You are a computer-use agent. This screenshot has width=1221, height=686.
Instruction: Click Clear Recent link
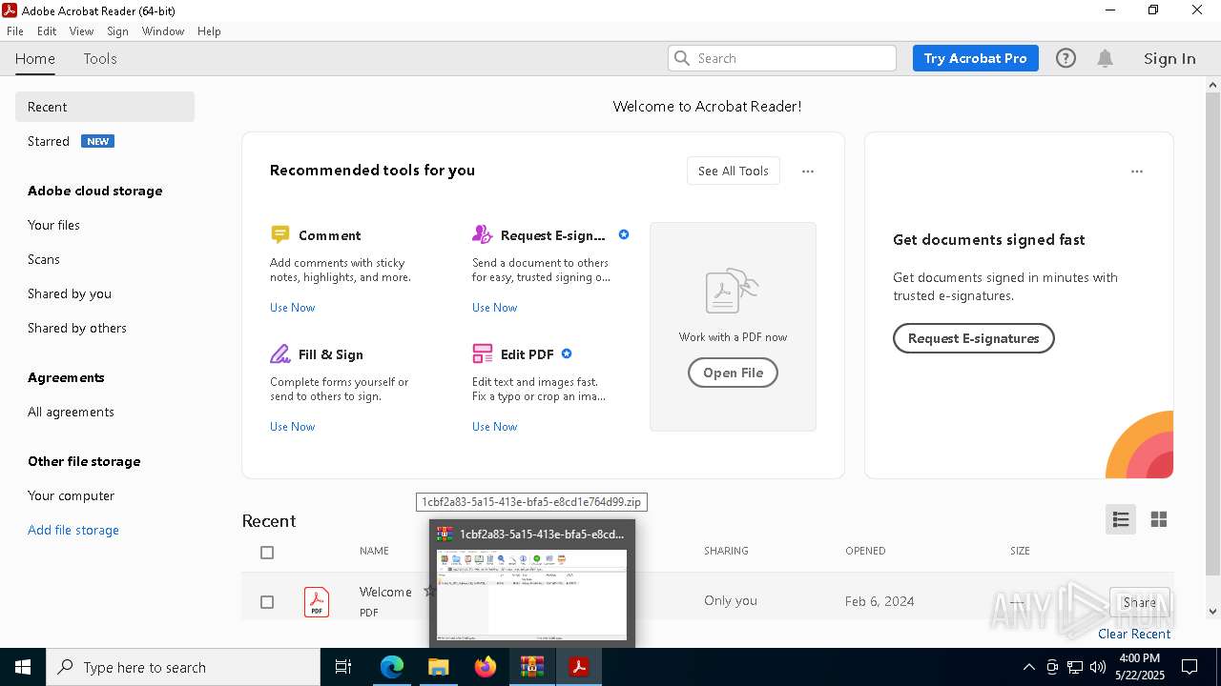coord(1134,634)
